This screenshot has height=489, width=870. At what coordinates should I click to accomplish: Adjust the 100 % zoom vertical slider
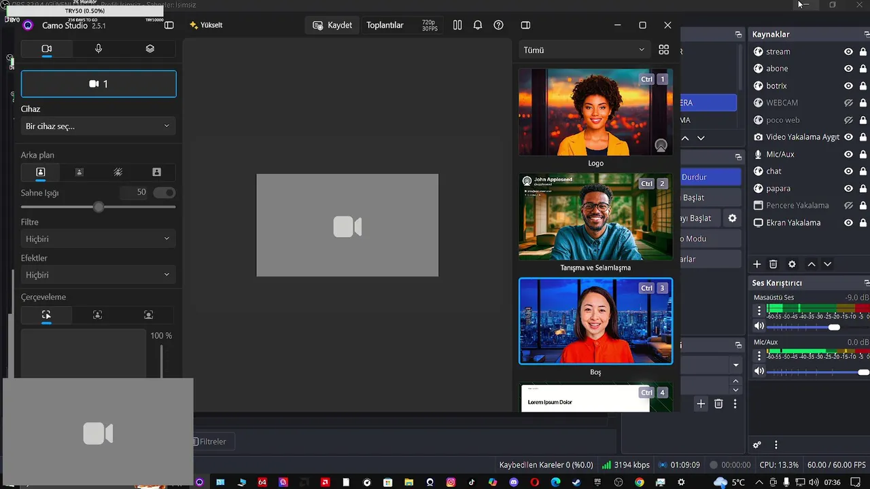(161, 361)
